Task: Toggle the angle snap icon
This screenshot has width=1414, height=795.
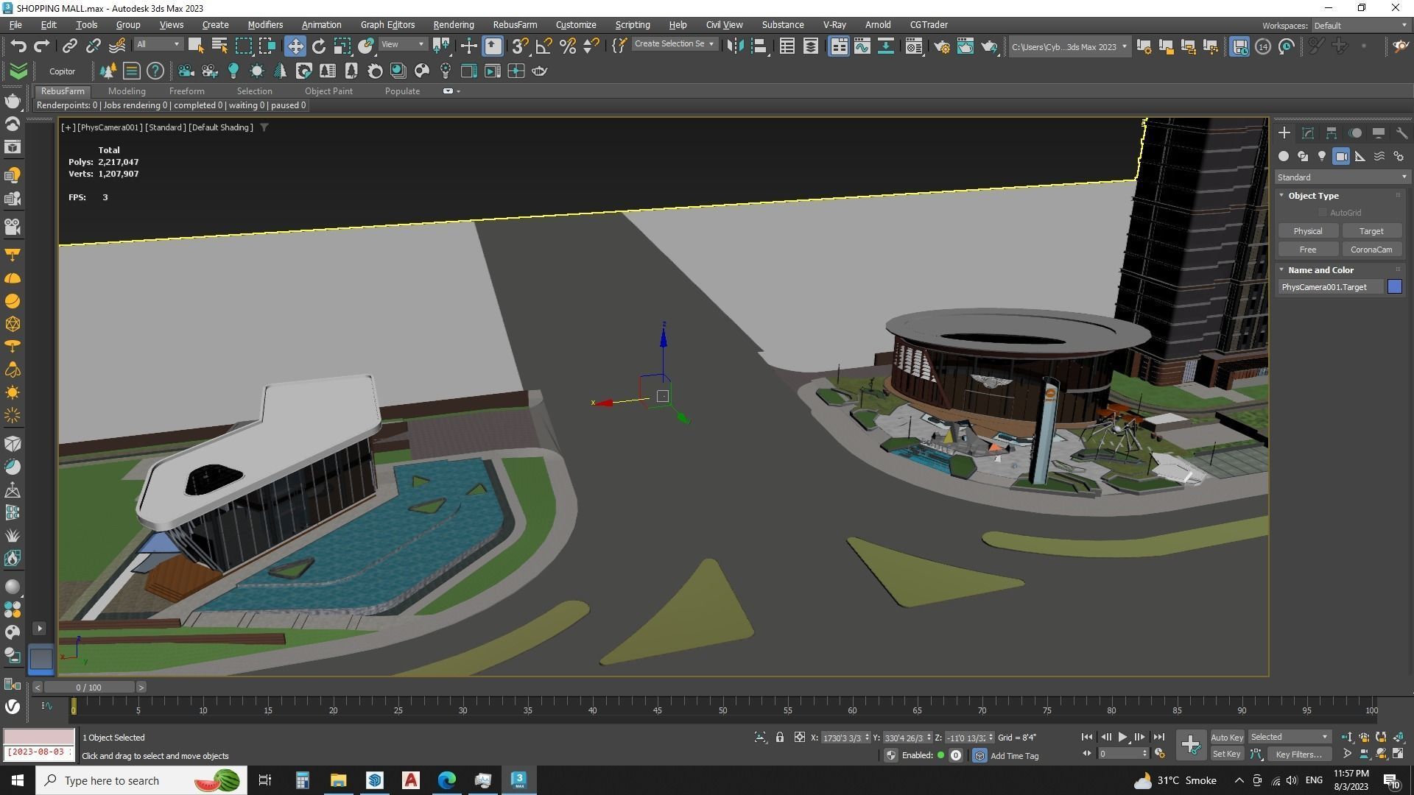Action: click(x=544, y=46)
